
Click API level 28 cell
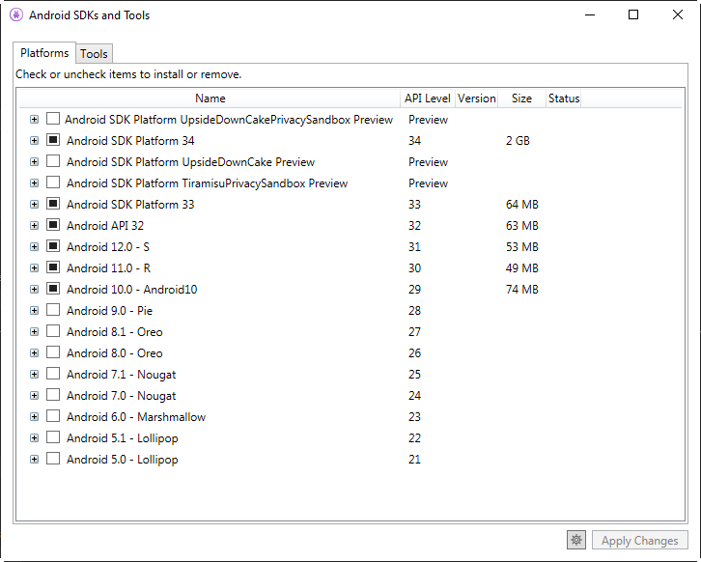tap(414, 311)
